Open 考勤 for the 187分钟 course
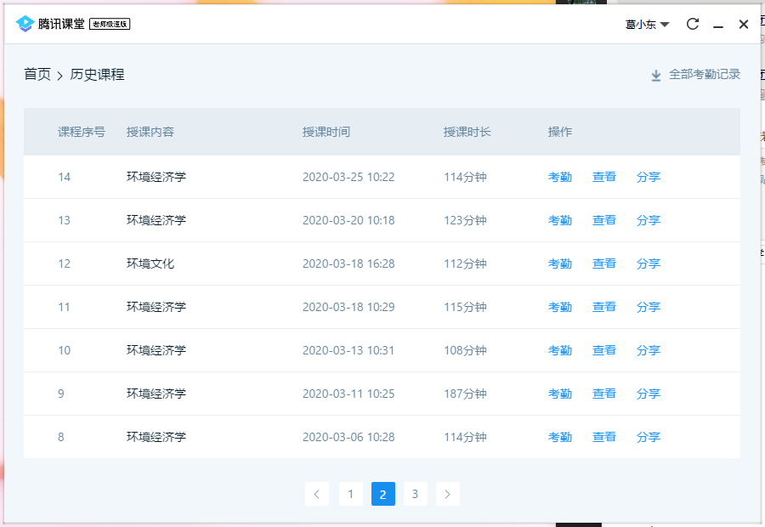This screenshot has width=765, height=527. 559,394
